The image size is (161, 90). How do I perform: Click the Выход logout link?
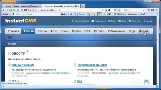pyautogui.click(x=149, y=21)
